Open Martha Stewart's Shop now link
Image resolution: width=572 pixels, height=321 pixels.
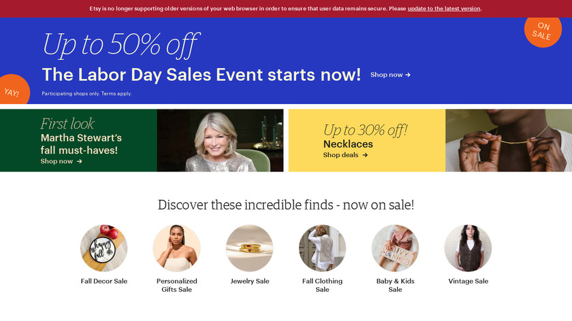tap(61, 161)
